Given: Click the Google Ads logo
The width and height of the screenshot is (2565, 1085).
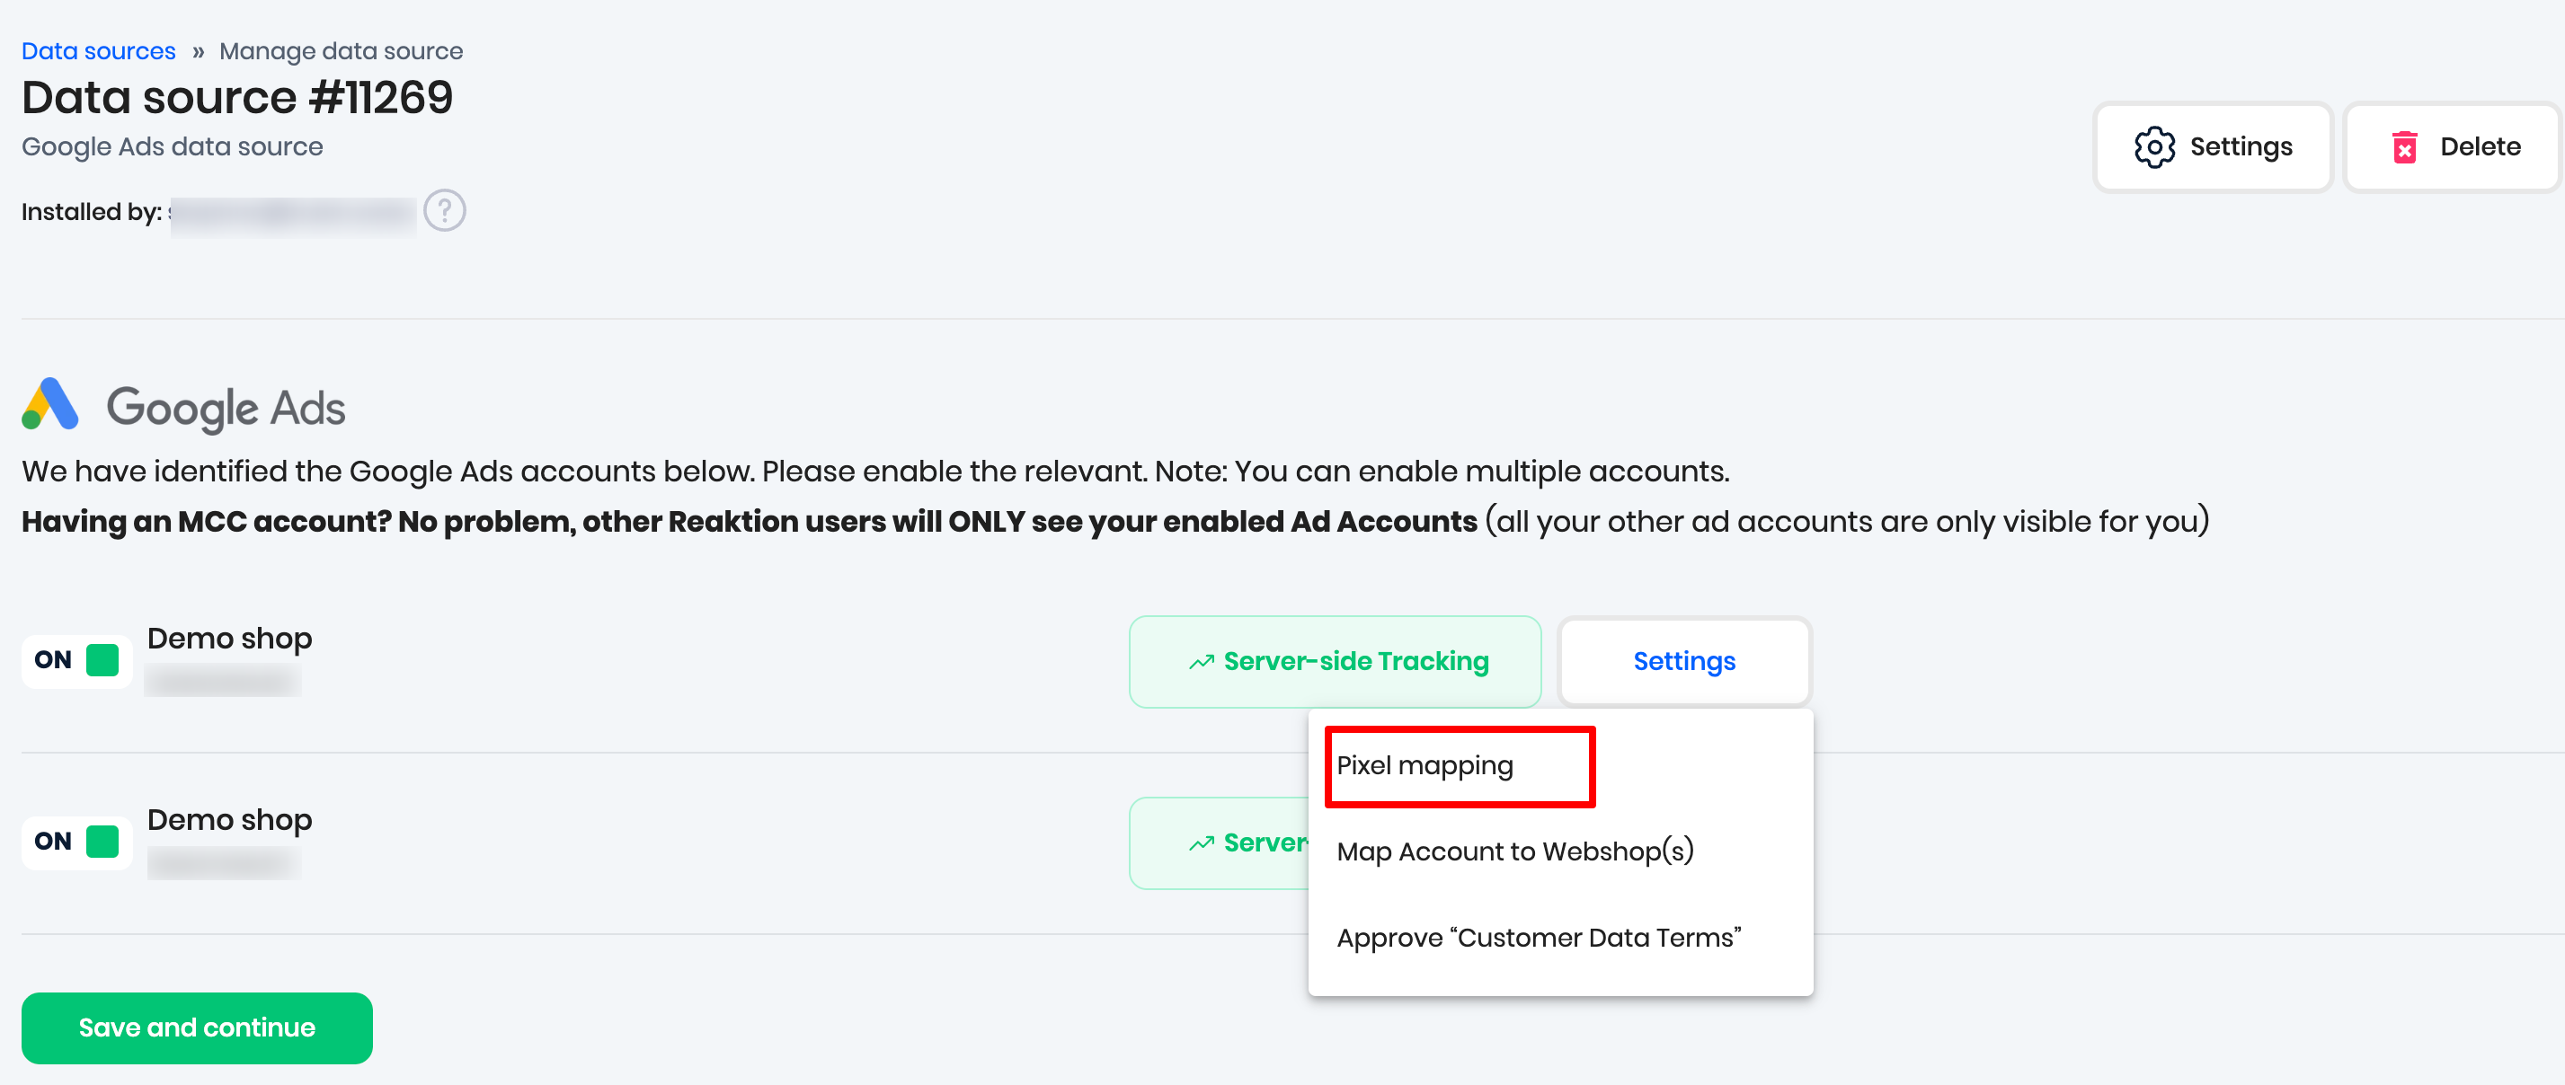Looking at the screenshot, I should [49, 405].
